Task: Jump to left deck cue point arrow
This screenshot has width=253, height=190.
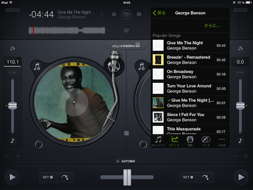Action: click(x=65, y=177)
